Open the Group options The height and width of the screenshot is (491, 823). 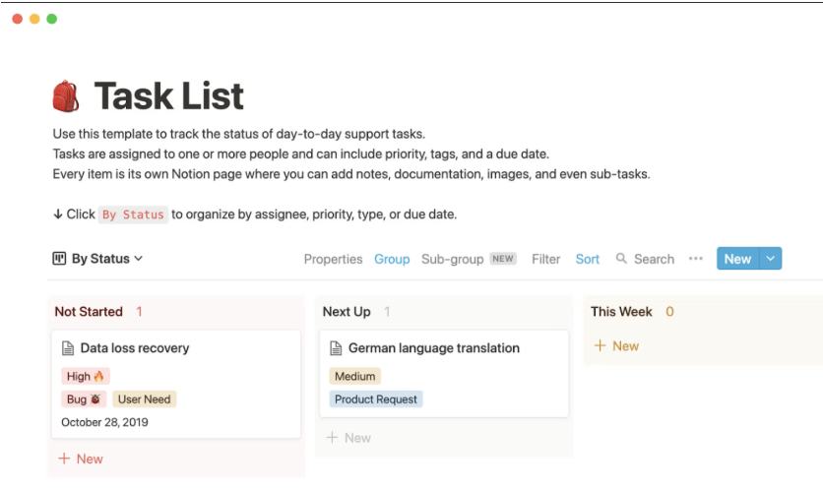(x=392, y=259)
